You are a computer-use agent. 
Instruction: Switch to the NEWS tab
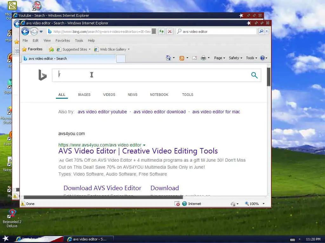point(132,95)
